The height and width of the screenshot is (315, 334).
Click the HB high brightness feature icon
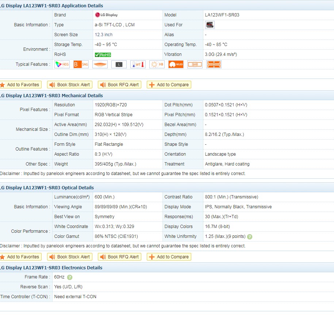click(x=157, y=64)
